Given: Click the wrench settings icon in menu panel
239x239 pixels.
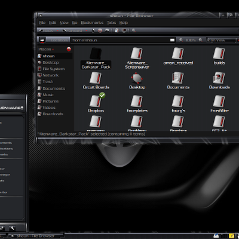Looking at the screenshot, I should coord(12,228).
